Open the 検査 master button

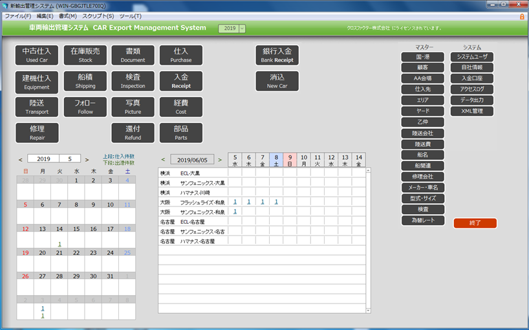point(423,209)
